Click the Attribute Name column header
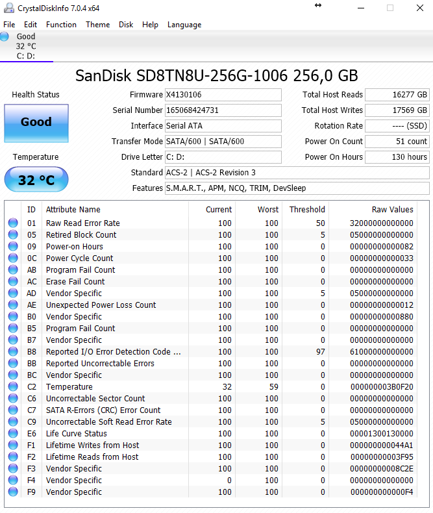The image size is (433, 513). [x=73, y=210]
